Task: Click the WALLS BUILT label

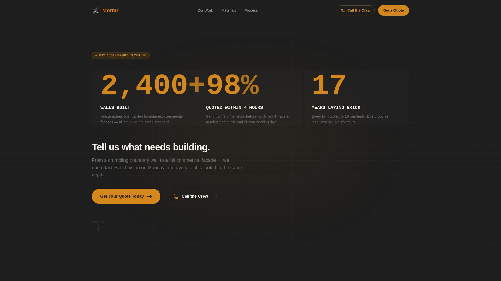Action: (115, 107)
